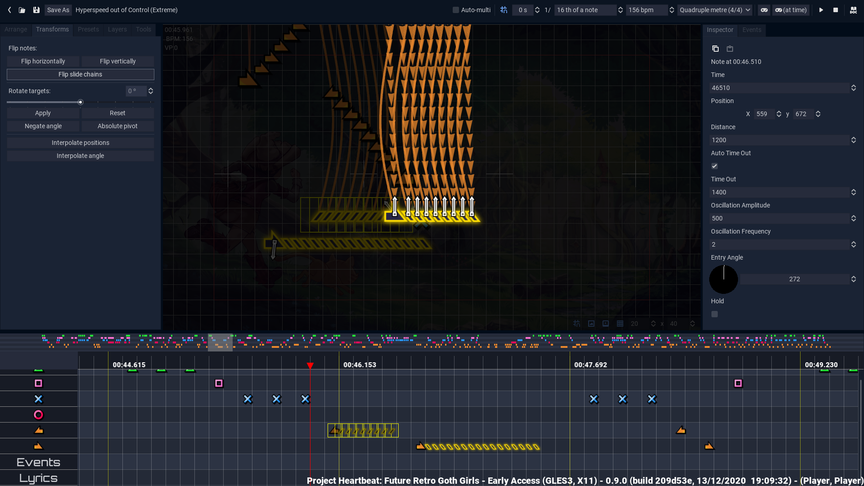Viewport: 864px width, 486px height.
Task: Open the Inspector tab
Action: [x=720, y=30]
